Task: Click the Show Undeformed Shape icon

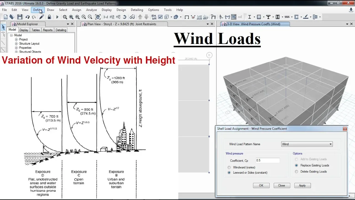Action: click(187, 17)
